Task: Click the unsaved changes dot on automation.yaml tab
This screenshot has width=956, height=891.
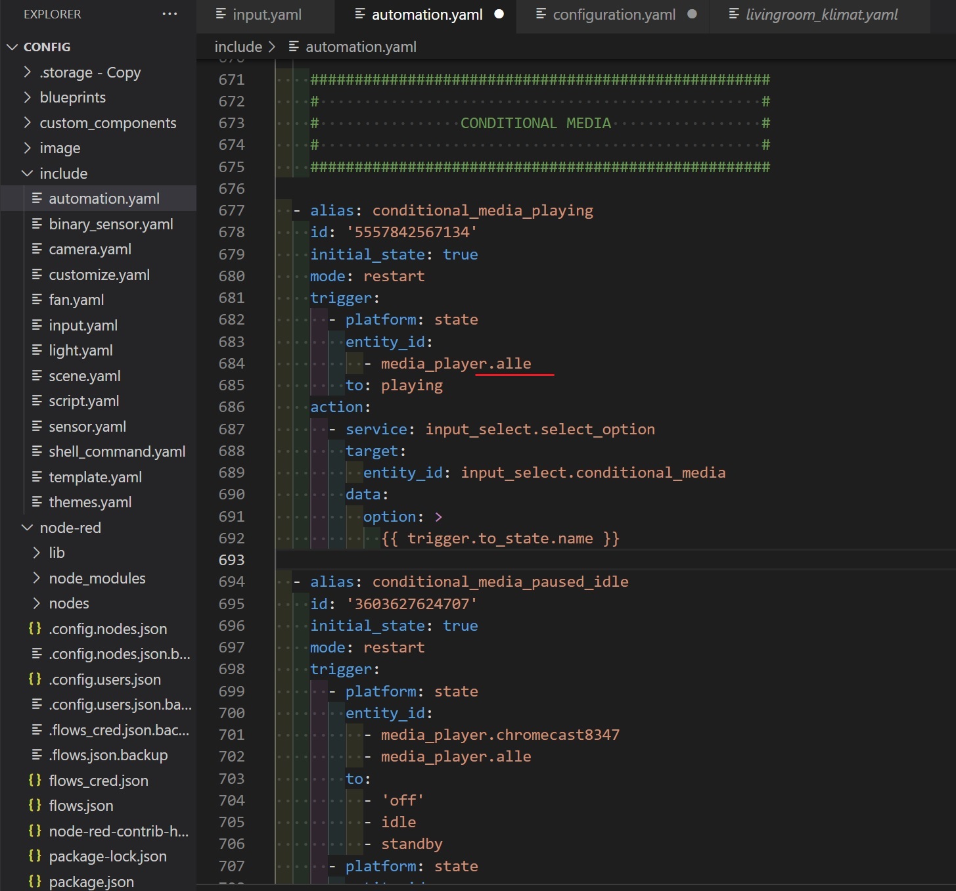Action: [500, 14]
